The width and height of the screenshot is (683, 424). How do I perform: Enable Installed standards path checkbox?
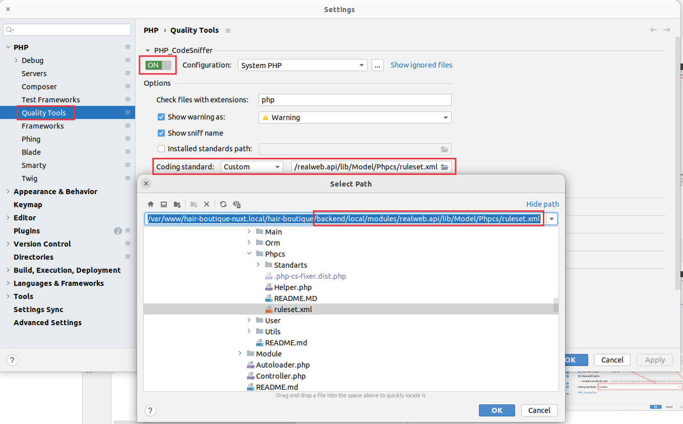161,149
